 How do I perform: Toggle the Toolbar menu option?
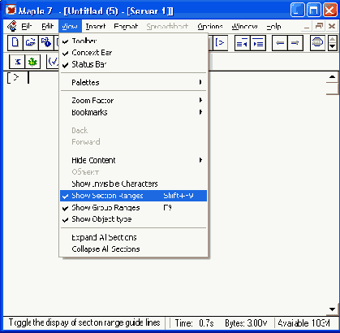[x=133, y=41]
